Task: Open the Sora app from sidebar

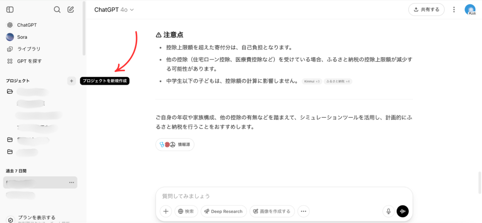Action: [x=22, y=37]
